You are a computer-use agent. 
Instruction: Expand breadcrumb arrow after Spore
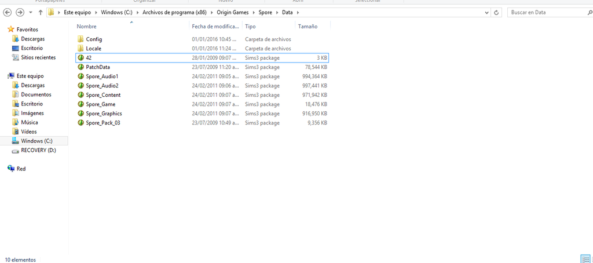tap(277, 13)
